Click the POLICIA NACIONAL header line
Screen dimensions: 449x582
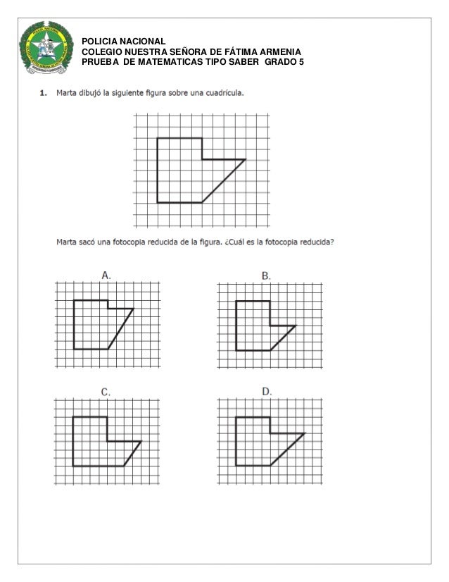123,41
